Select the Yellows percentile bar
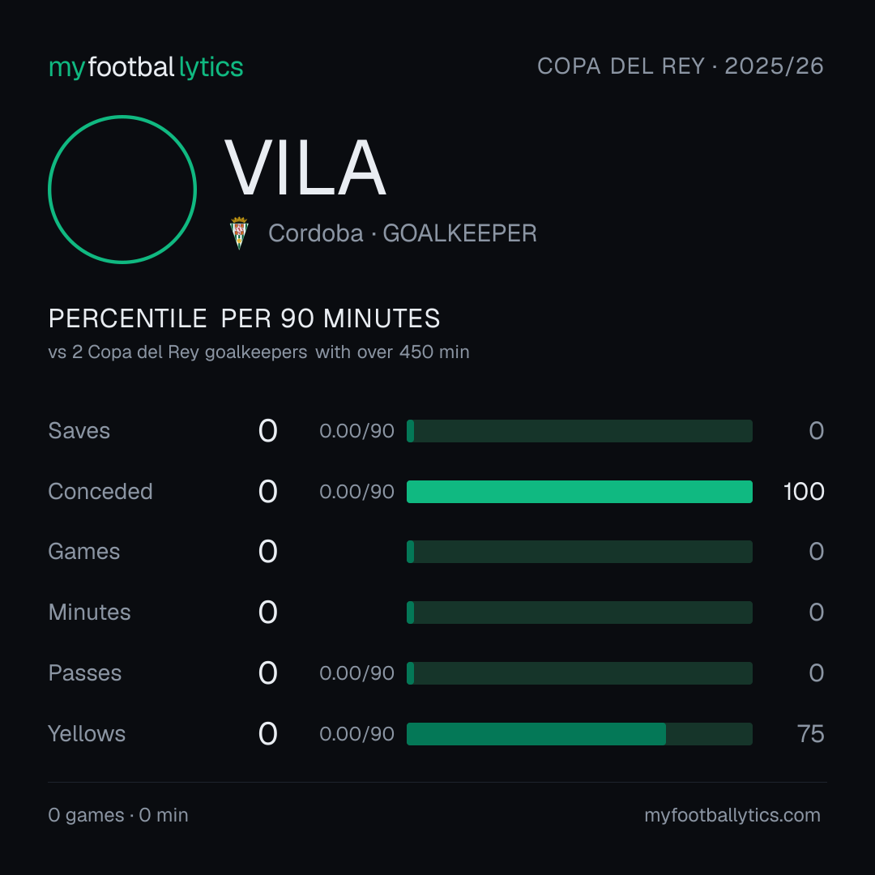The height and width of the screenshot is (875, 875). [579, 734]
